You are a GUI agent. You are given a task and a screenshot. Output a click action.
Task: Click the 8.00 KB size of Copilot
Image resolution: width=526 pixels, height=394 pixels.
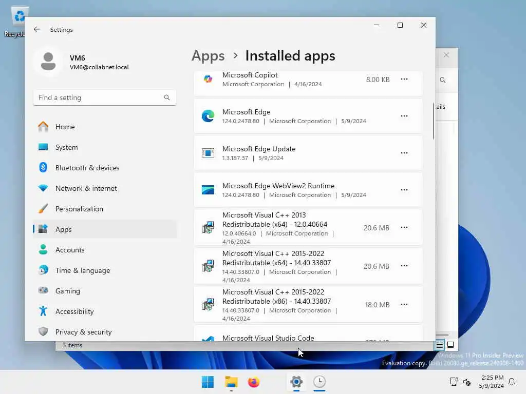(378, 80)
